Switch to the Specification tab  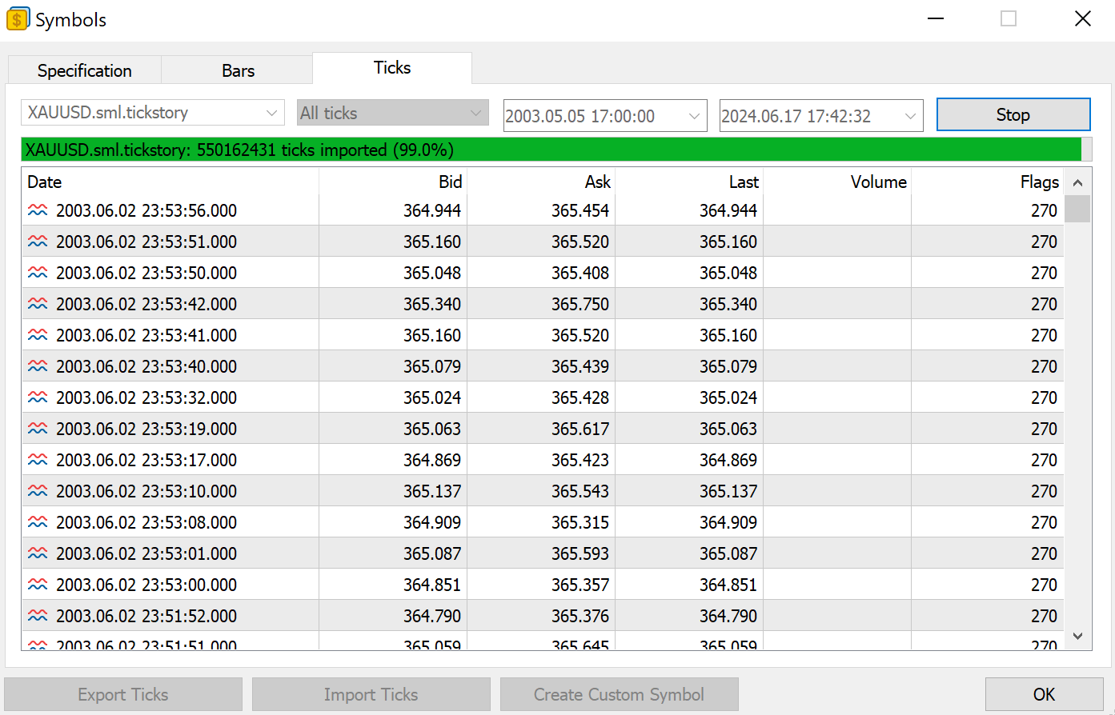click(85, 70)
